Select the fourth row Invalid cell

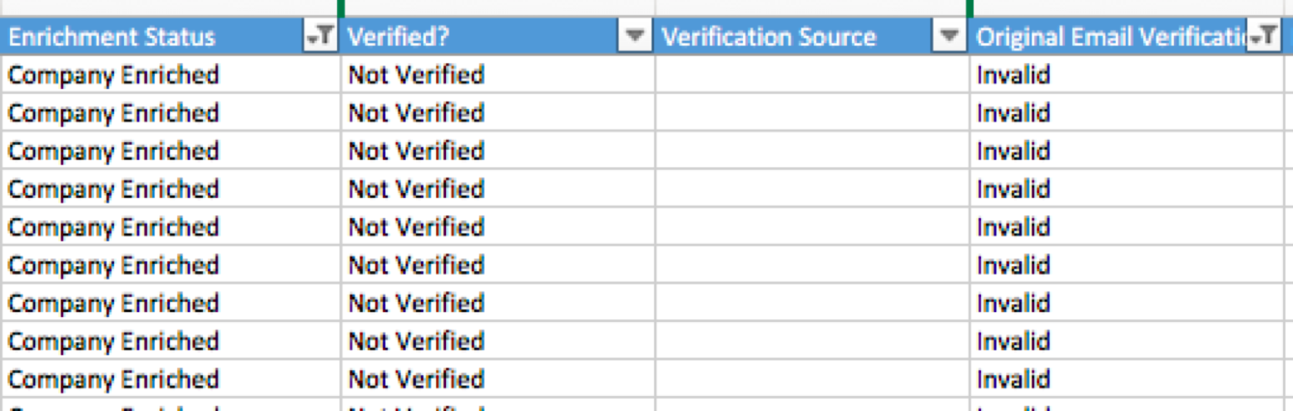point(1131,190)
